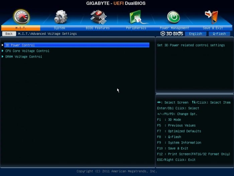Click the '+/-/PU/PD: Change Opt.' help line
Screen dimensions: 234x176
[x=177, y=114]
